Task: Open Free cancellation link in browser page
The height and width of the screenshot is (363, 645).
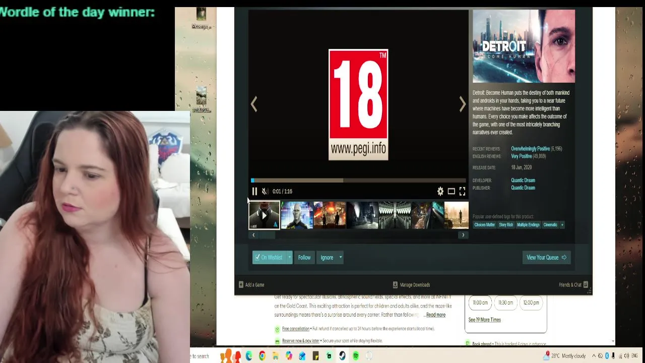Action: pos(296,329)
